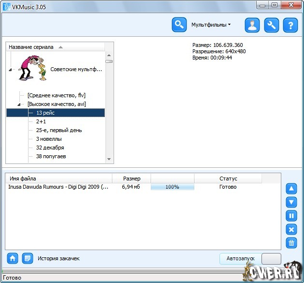The image size is (304, 283).
Task: Click the home icon button
Action: point(13,258)
